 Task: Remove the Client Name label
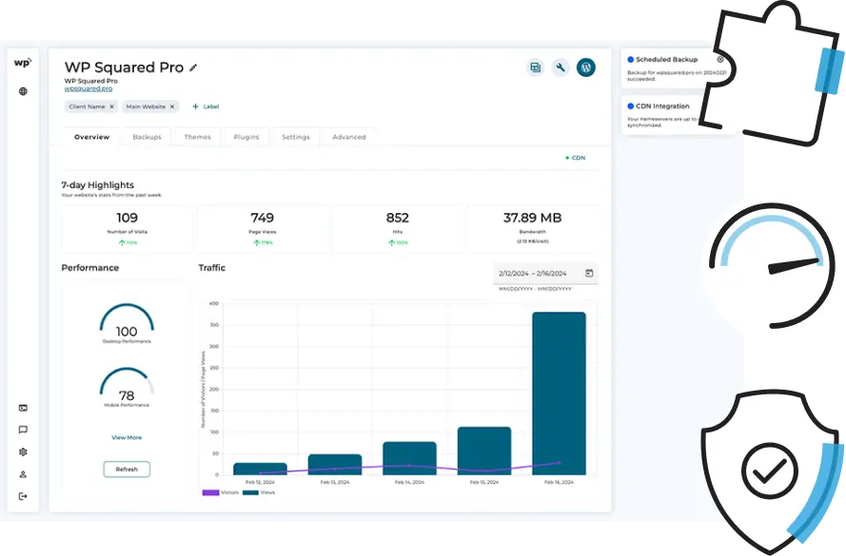click(x=111, y=106)
